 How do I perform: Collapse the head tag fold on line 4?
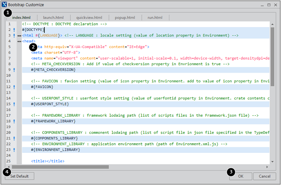point(19,41)
